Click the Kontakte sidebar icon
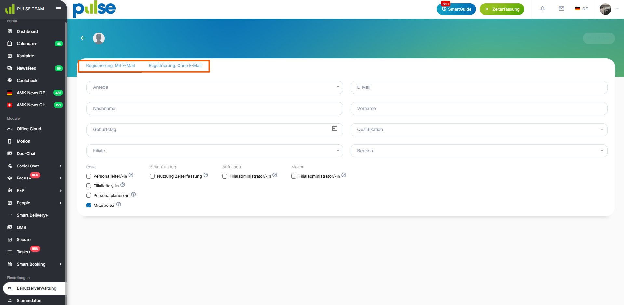624x305 pixels. coord(10,56)
